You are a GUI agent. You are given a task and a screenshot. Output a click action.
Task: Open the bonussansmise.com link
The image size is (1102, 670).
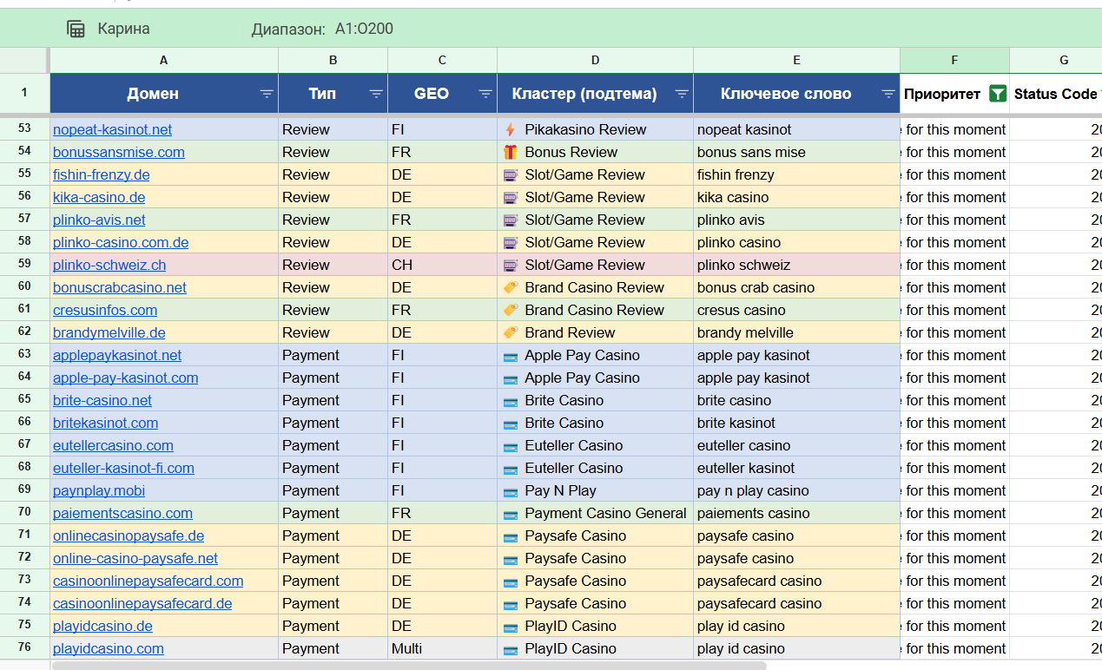118,152
